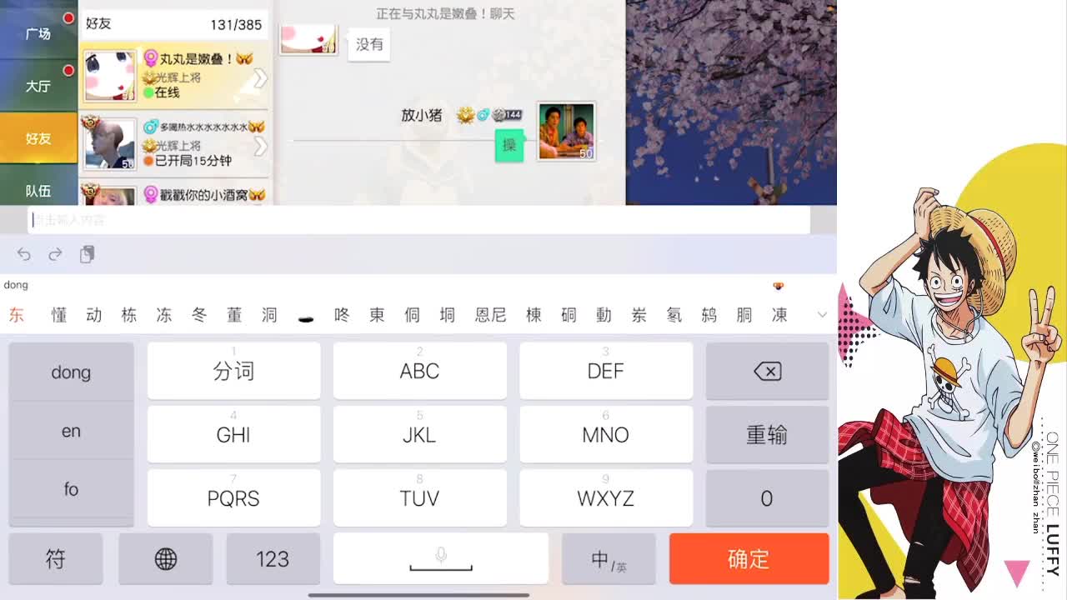The image size is (1067, 600).
Task: Select the 好友 tab
Action: click(x=38, y=138)
